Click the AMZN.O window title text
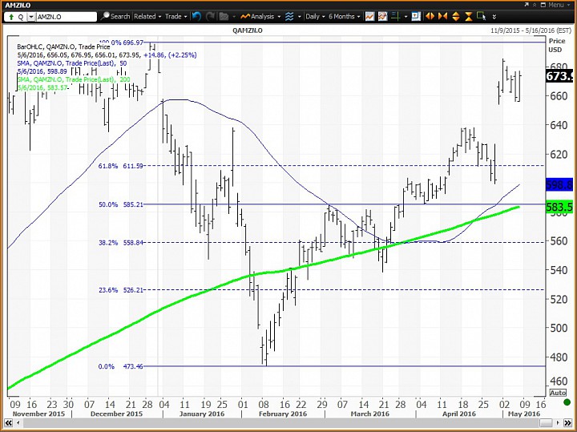Screen dimensions: 577x432 coord(18,5)
